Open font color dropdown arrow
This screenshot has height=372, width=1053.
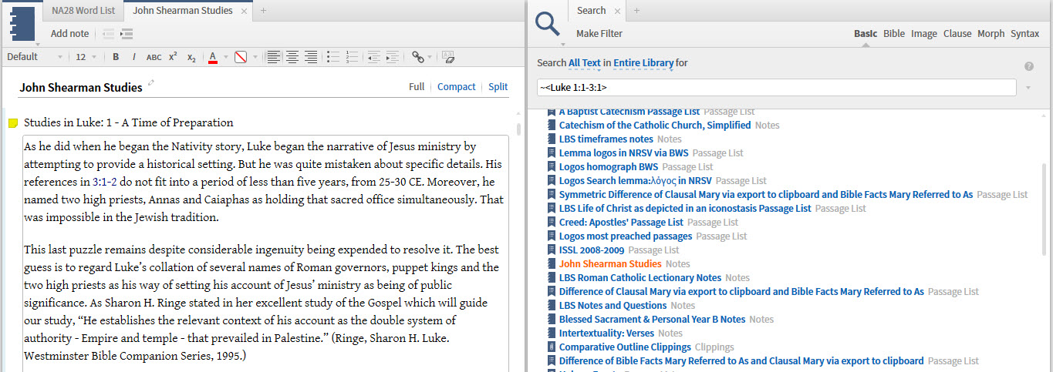[x=226, y=57]
